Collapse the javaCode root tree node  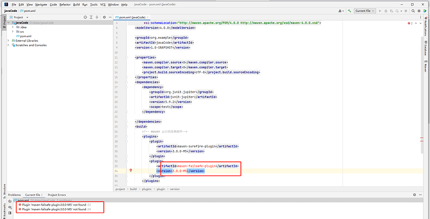click(x=9, y=23)
